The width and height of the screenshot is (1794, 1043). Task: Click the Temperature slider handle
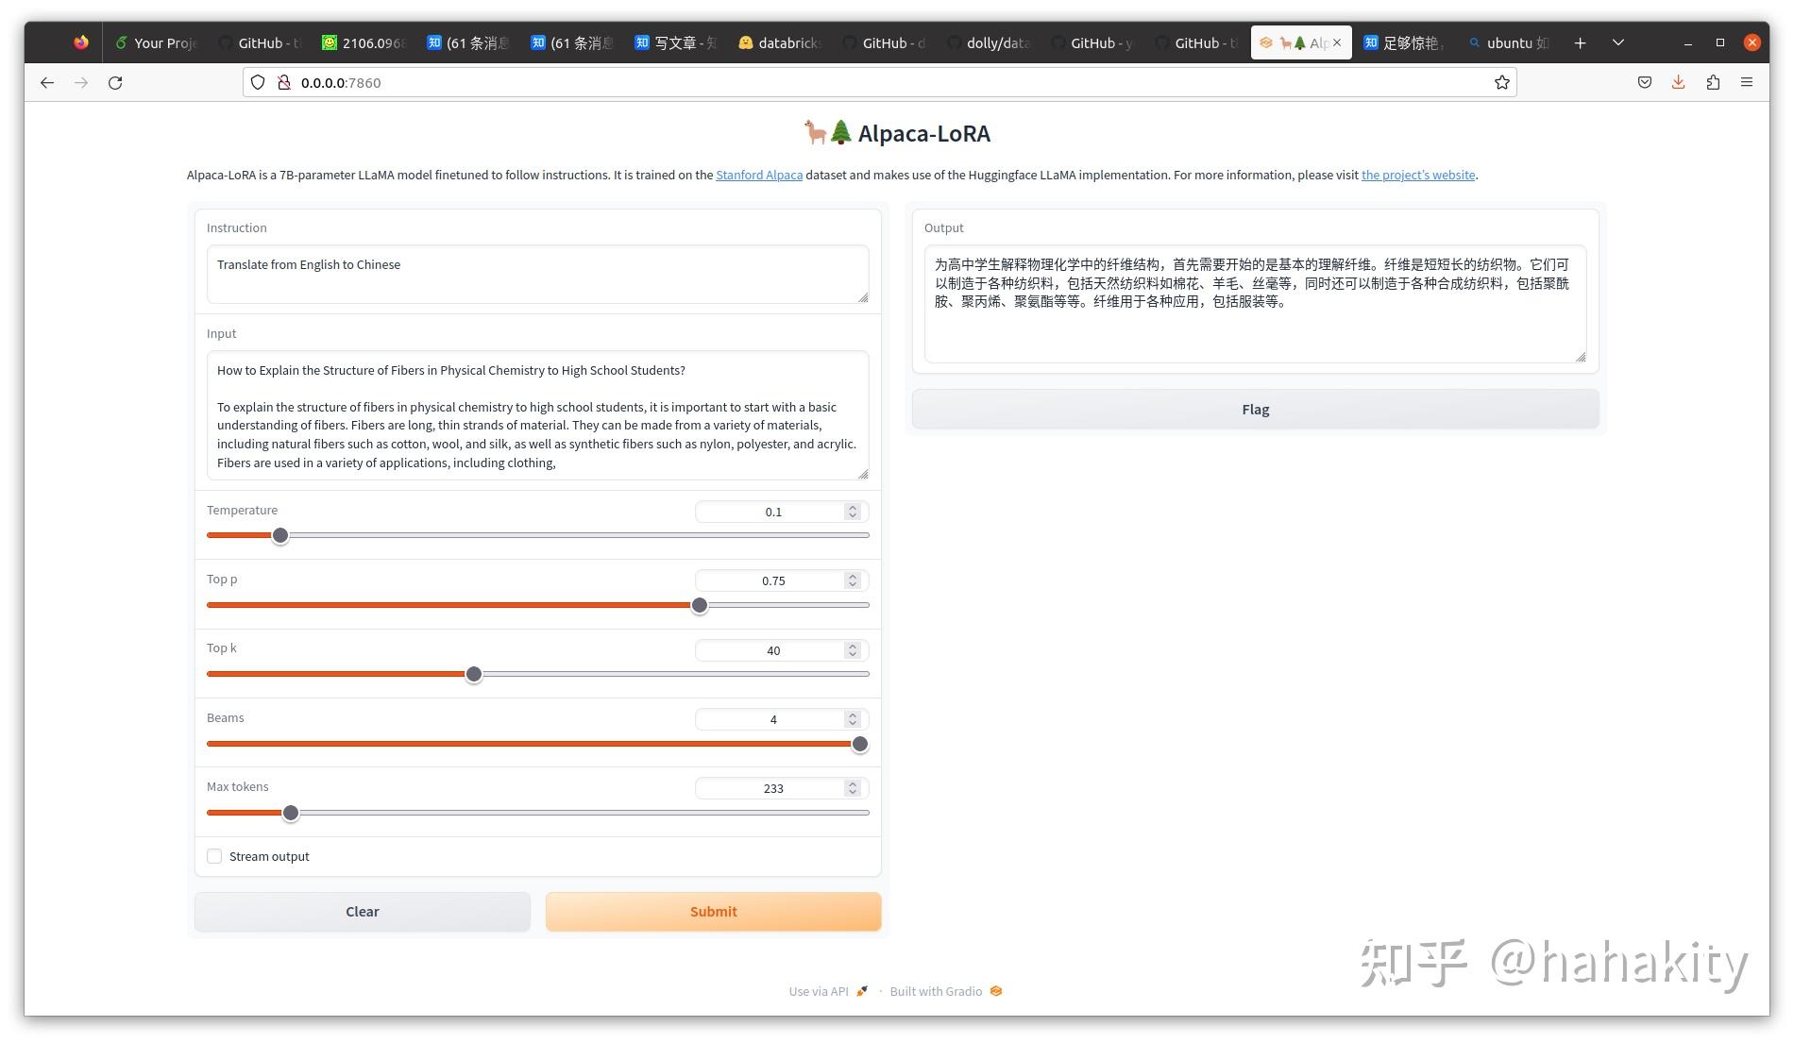tap(280, 536)
